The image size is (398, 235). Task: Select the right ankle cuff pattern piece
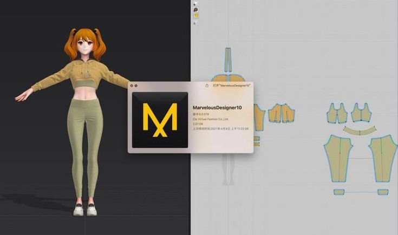pyautogui.click(x=383, y=192)
